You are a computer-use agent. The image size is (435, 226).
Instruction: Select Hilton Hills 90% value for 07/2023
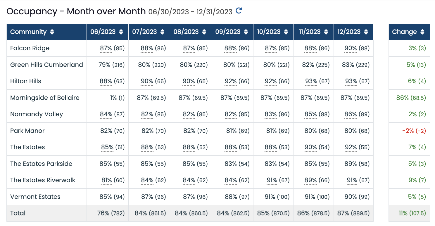point(147,81)
